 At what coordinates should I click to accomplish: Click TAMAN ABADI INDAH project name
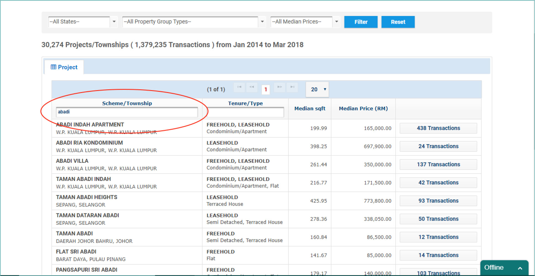coord(83,179)
